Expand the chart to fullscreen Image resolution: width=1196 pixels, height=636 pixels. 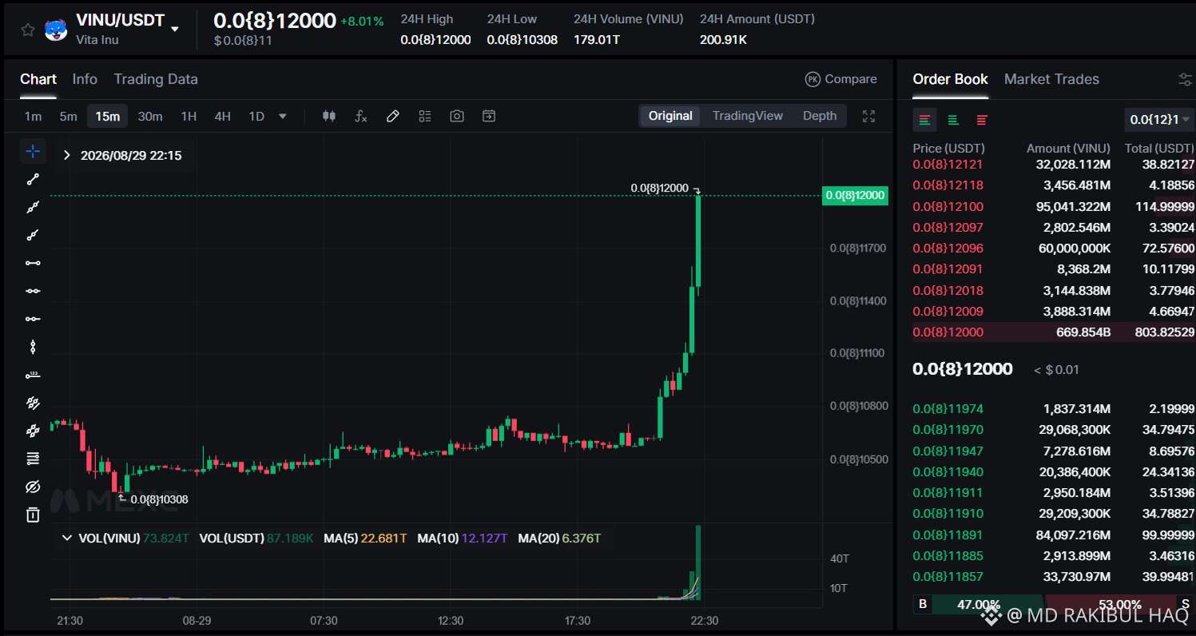869,116
